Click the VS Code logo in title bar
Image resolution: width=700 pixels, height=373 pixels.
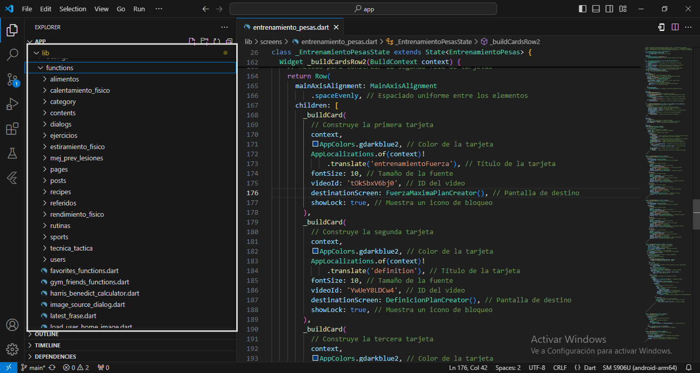pos(9,9)
